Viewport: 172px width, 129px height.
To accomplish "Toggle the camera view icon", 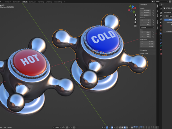I will [x=135, y=22].
